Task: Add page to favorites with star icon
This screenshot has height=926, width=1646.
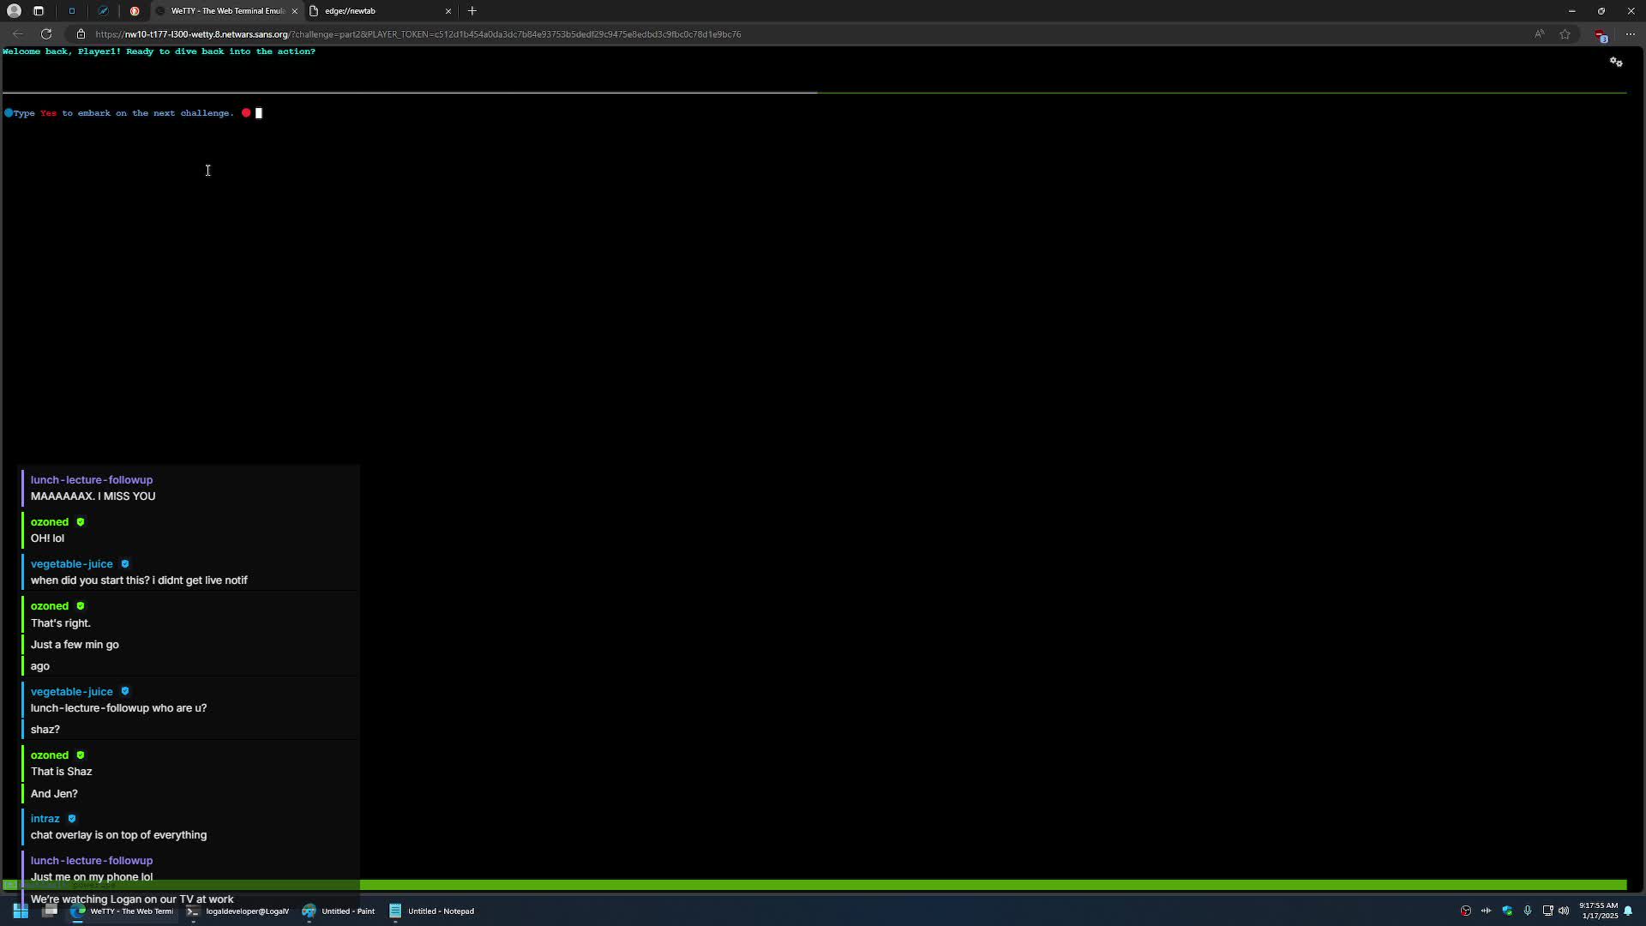Action: 1565,34
